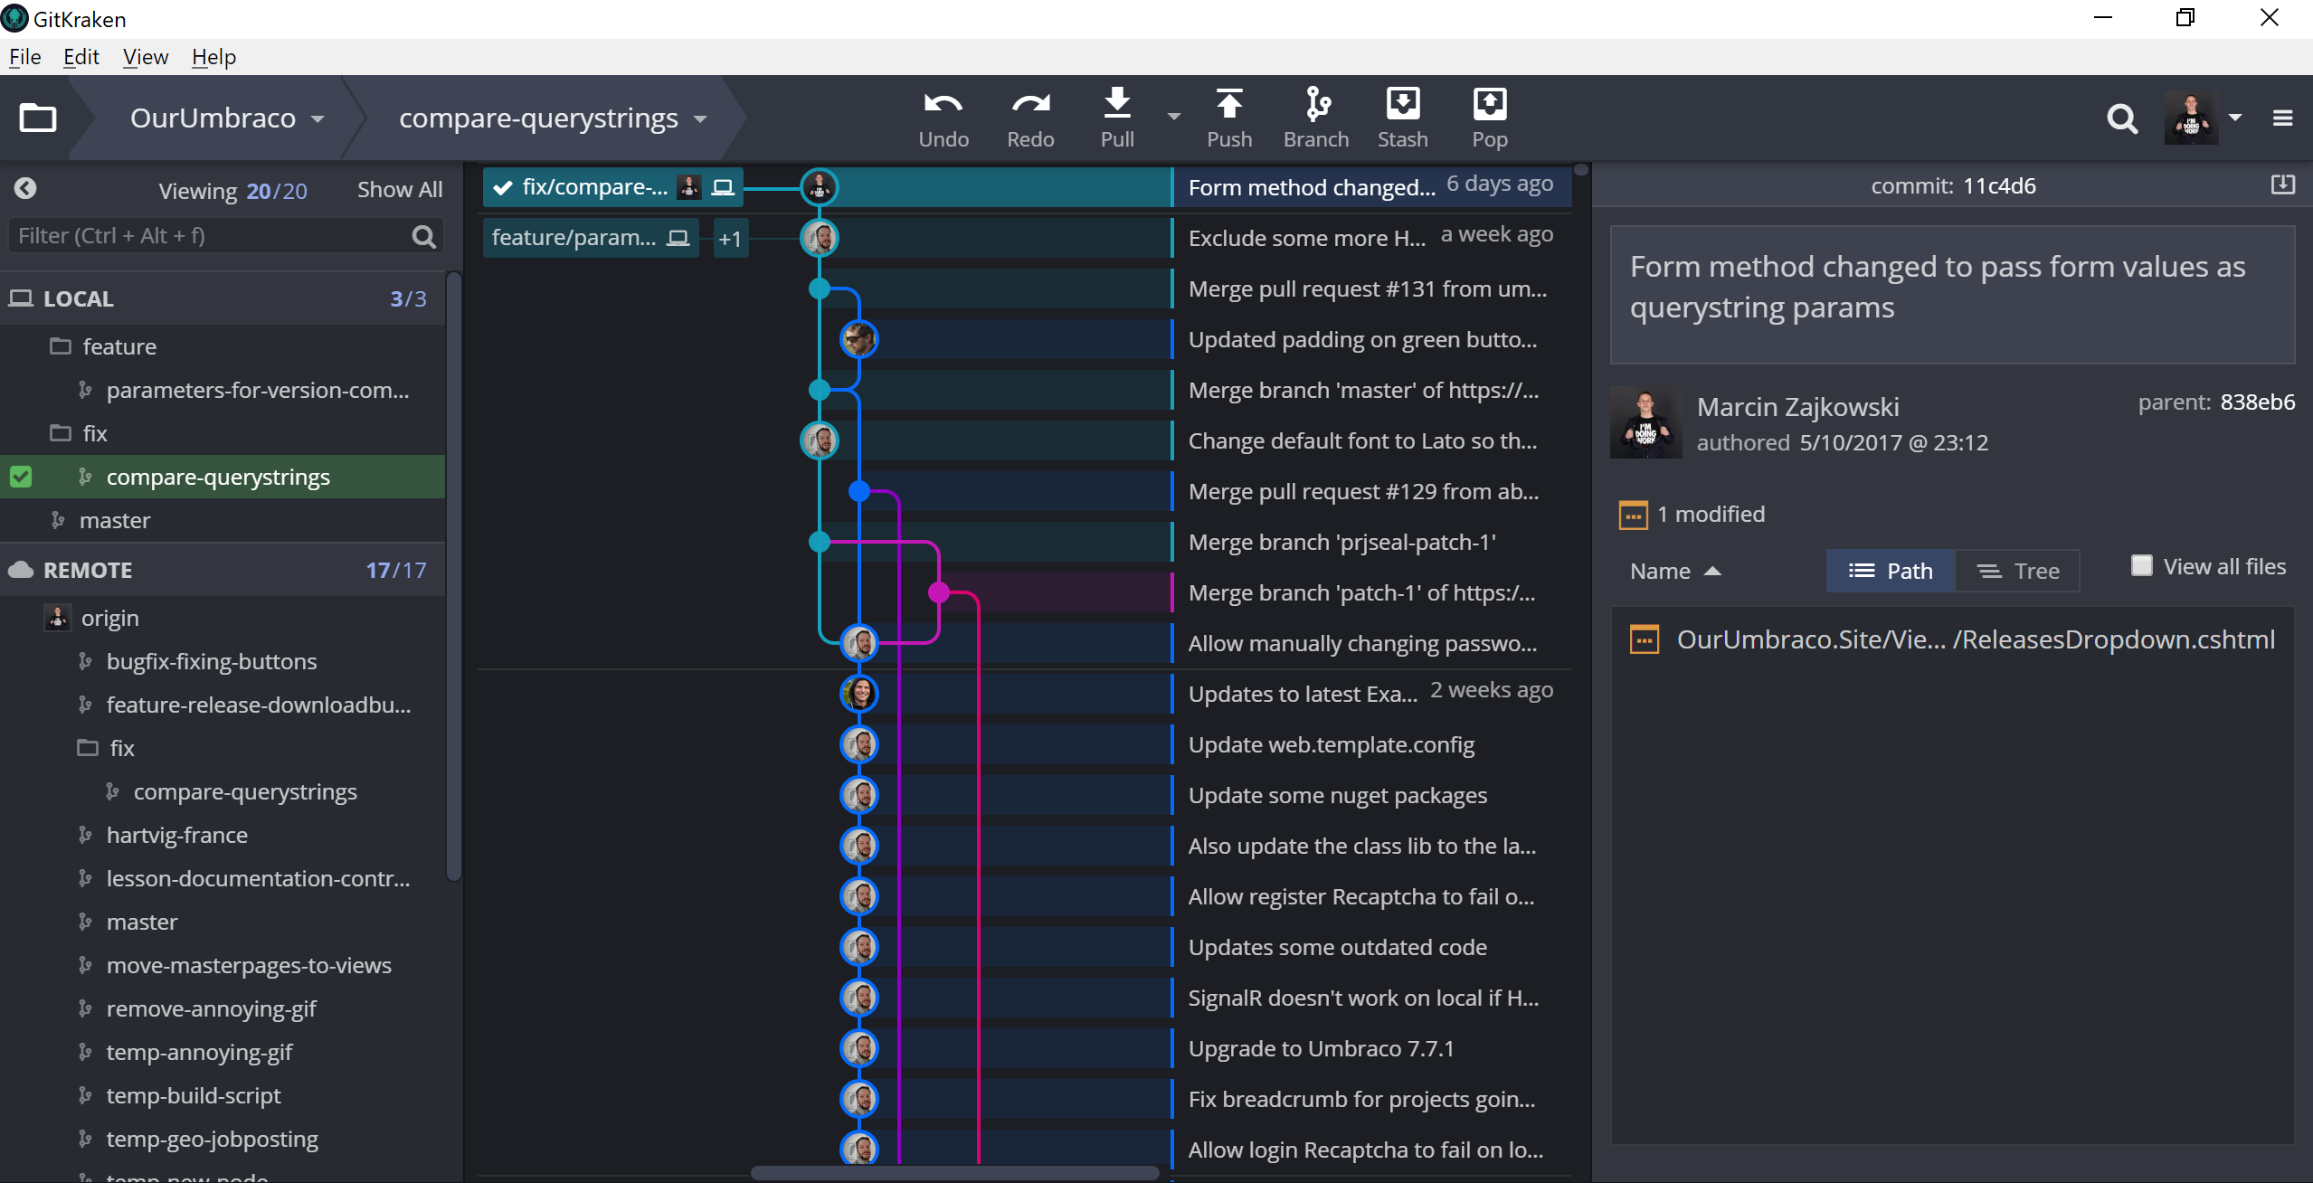Stash changes with the Stash icon
Image resolution: width=2313 pixels, height=1183 pixels.
pyautogui.click(x=1402, y=119)
